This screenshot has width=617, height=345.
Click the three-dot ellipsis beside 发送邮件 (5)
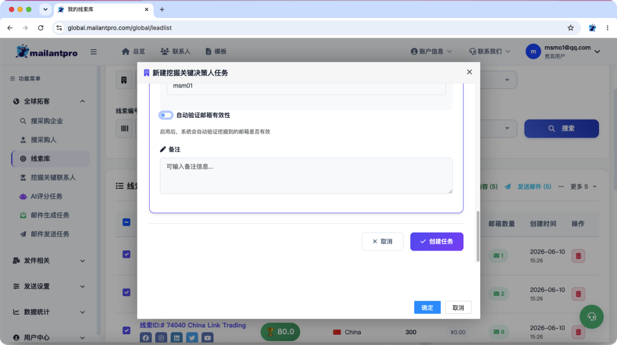tap(561, 186)
